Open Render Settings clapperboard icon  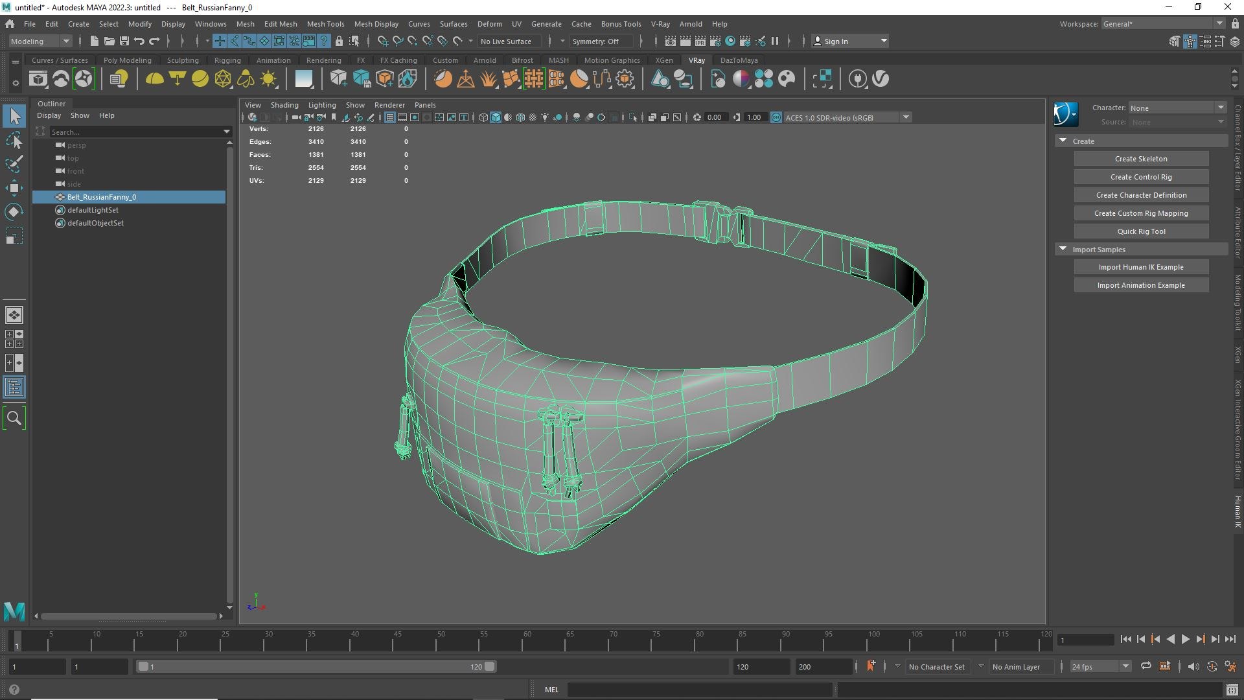pyautogui.click(x=715, y=41)
